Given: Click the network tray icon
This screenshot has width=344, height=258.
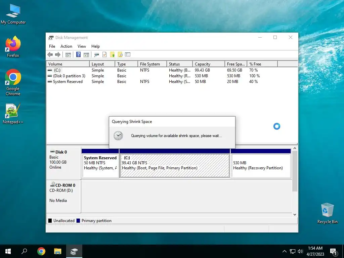Looking at the screenshot, I should (x=293, y=251).
